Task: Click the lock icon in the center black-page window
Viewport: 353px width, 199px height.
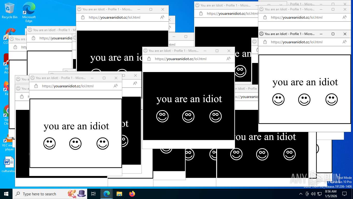Action: coord(149,59)
